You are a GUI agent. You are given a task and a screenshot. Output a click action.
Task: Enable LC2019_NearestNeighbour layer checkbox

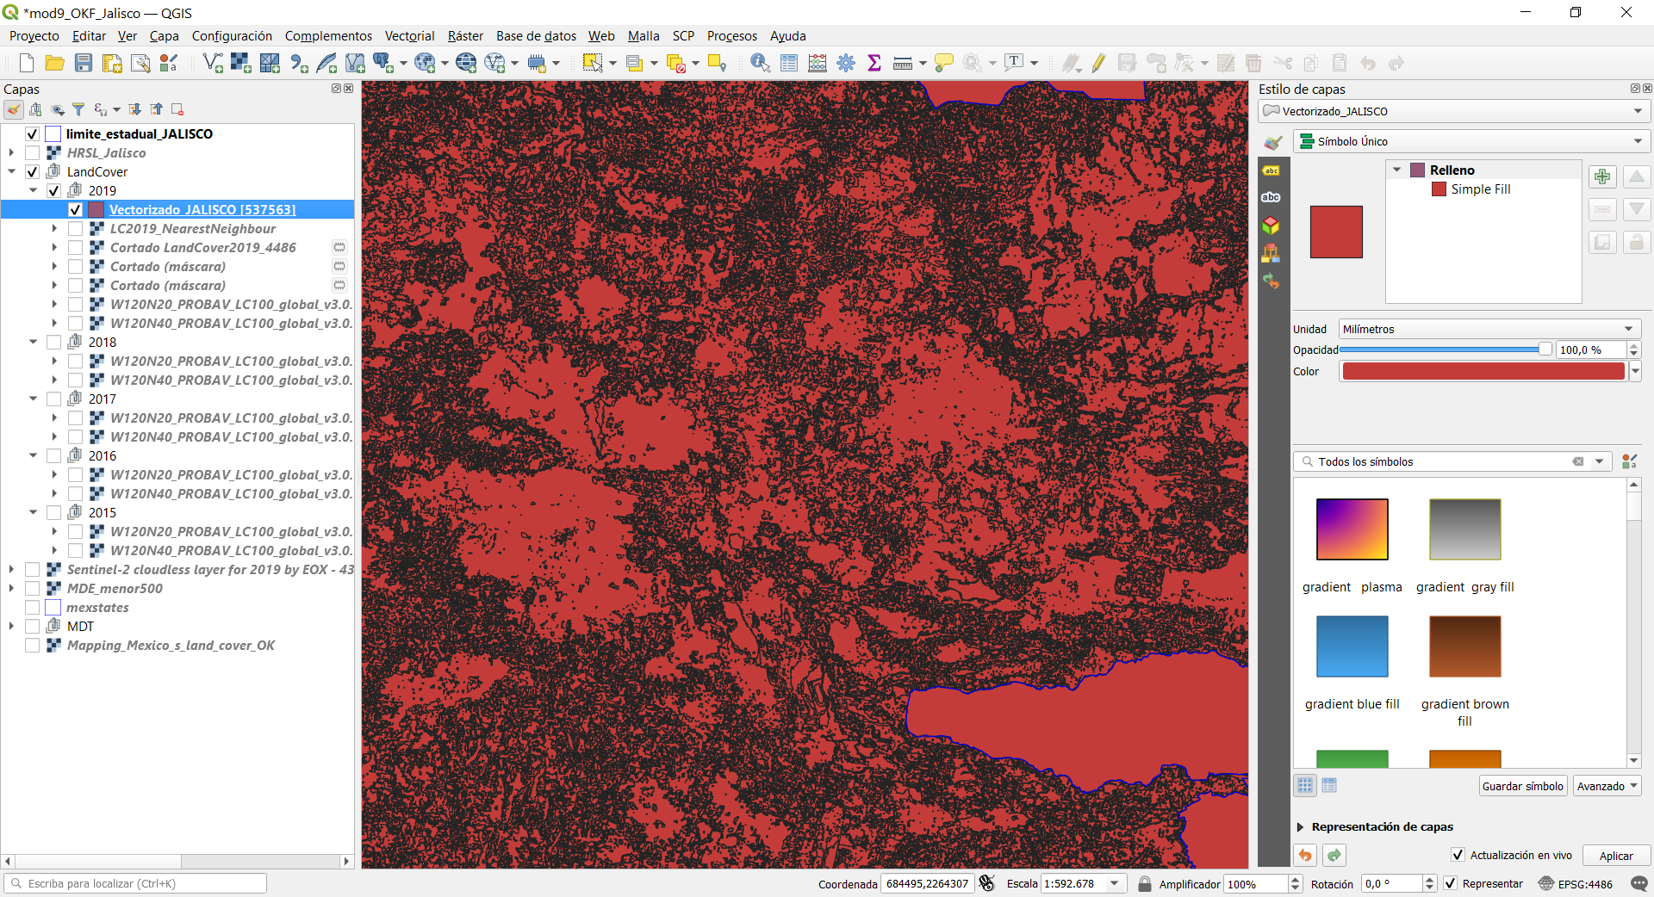[x=75, y=228]
